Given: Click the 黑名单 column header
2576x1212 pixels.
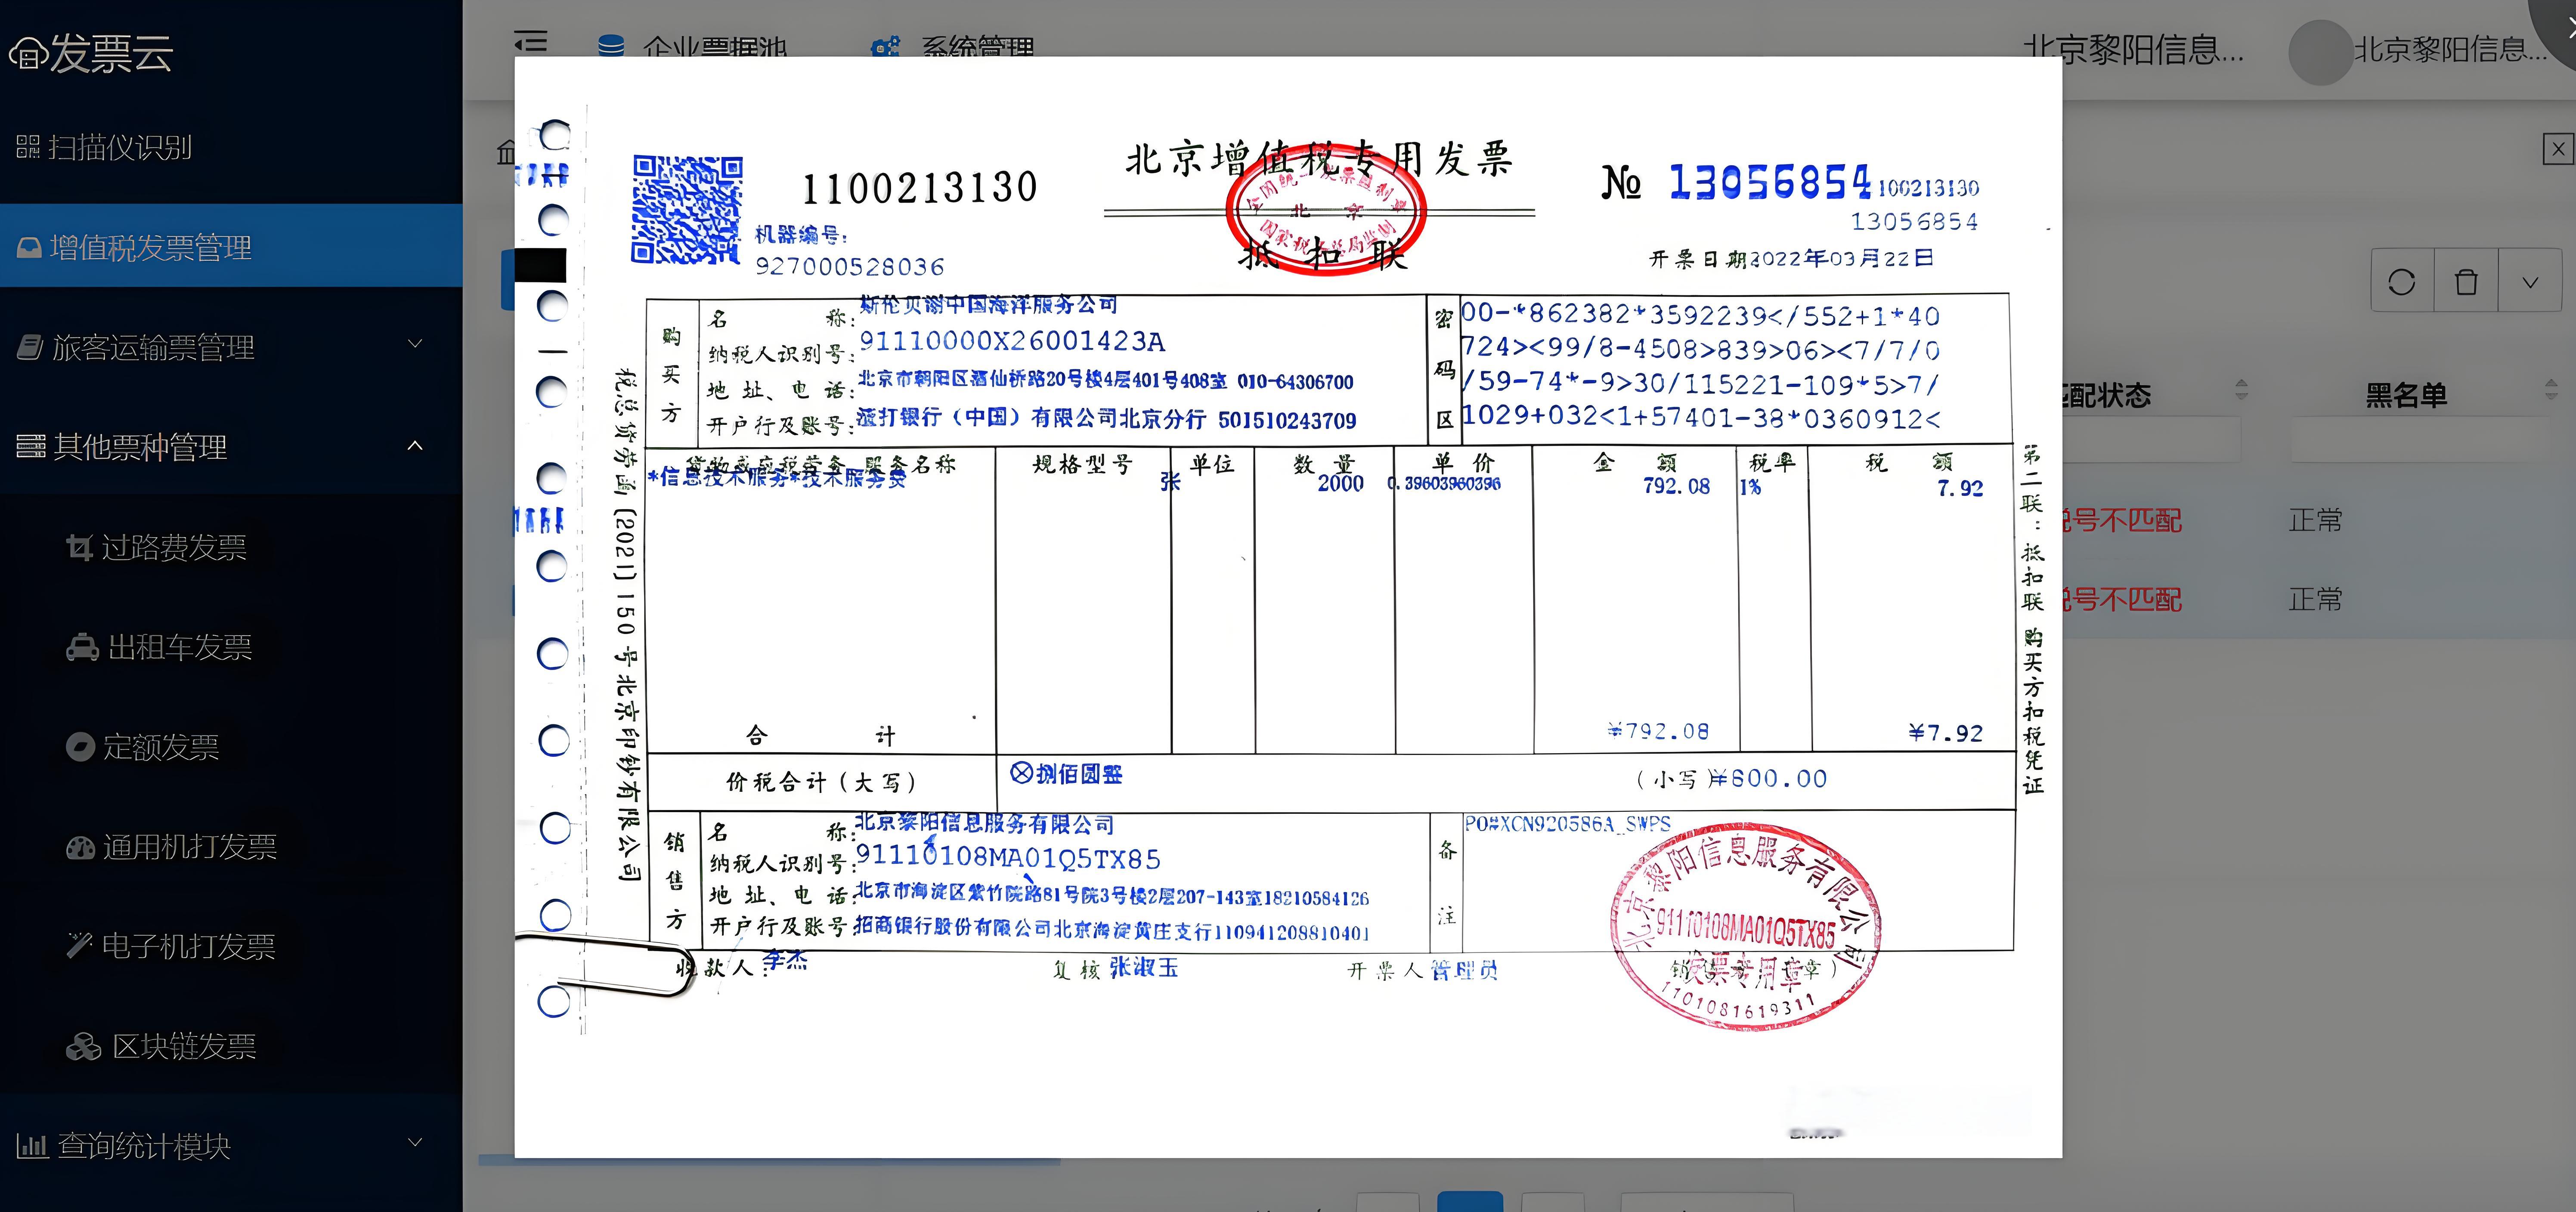Looking at the screenshot, I should click(x=2406, y=395).
